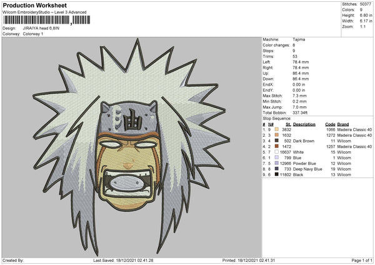
Task: Click the Colors count value 9
Action: [361, 10]
